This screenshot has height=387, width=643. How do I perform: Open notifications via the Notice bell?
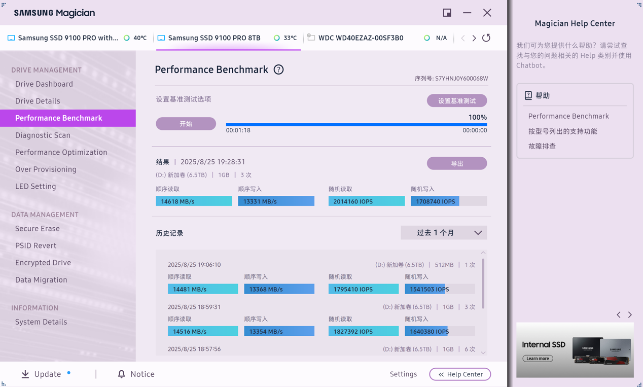pyautogui.click(x=121, y=374)
